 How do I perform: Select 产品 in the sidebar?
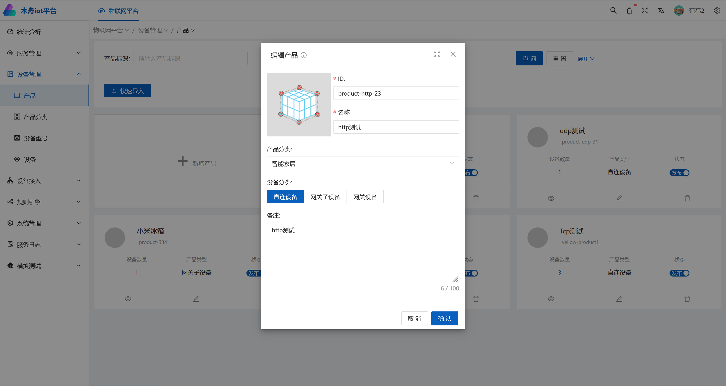click(45, 95)
